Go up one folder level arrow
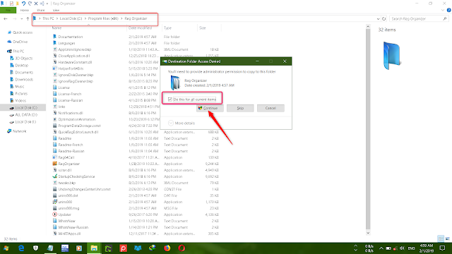452x254 pixels. tap(28, 19)
